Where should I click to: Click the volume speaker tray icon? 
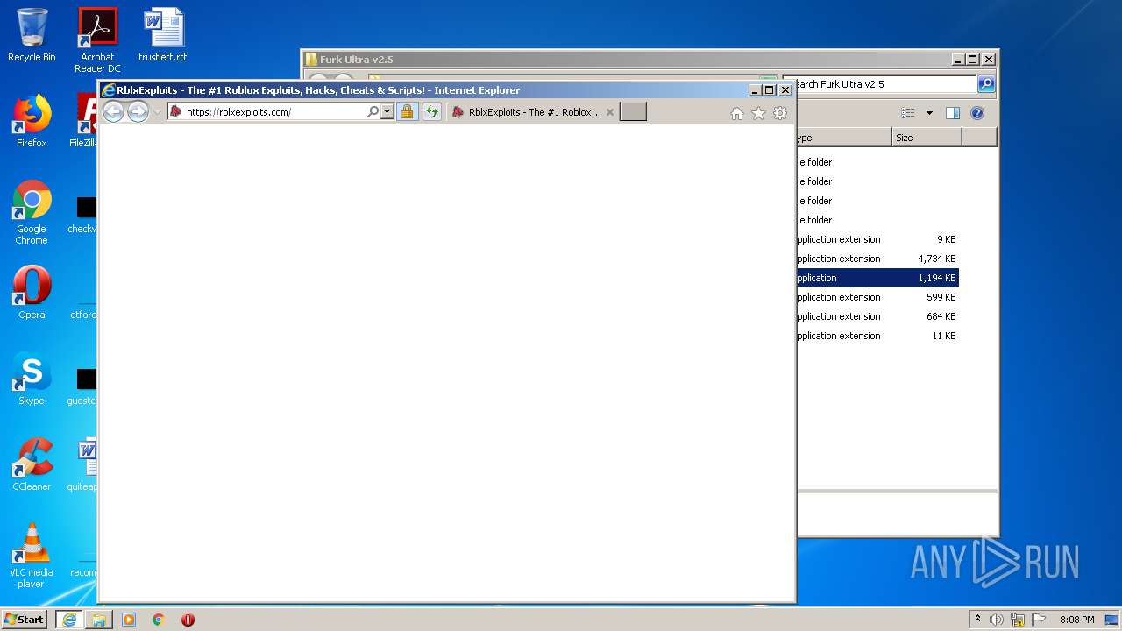pos(997,620)
